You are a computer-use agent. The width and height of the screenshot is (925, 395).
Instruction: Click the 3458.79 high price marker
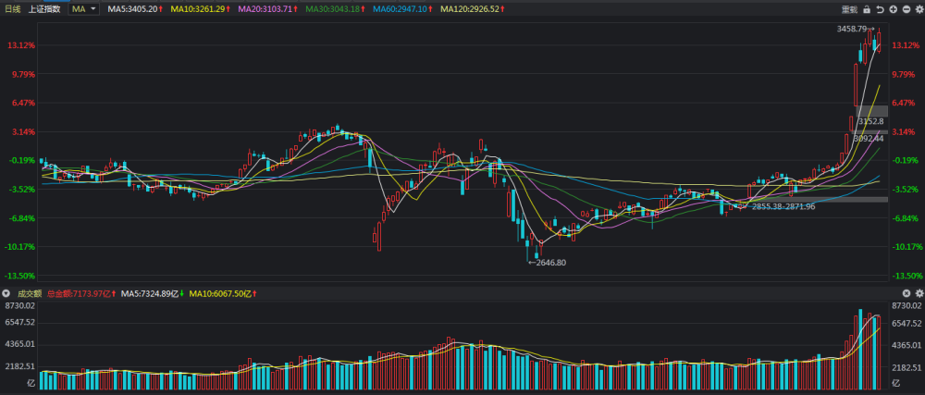[851, 30]
